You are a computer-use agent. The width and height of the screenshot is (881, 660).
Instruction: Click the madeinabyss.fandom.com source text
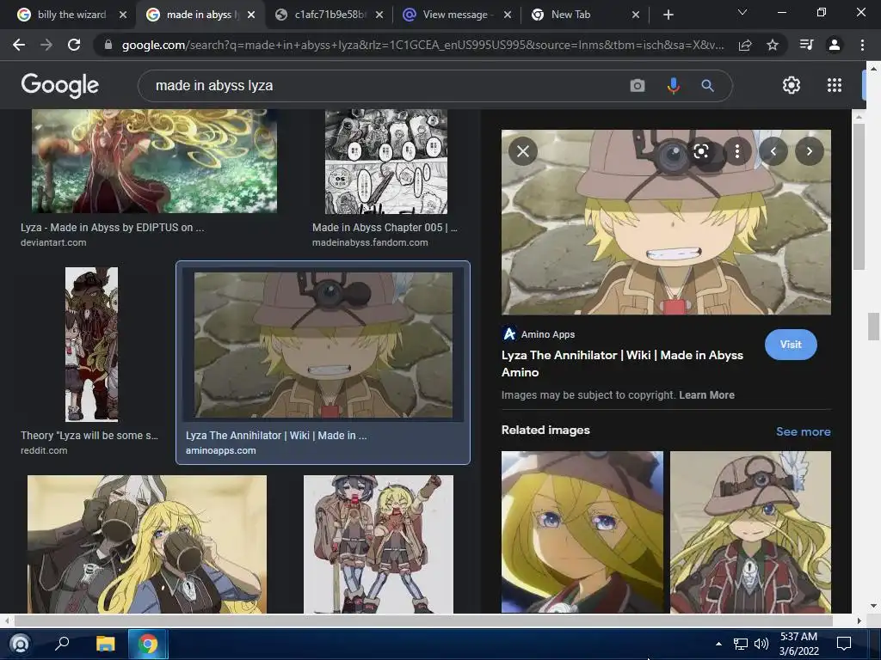click(370, 242)
